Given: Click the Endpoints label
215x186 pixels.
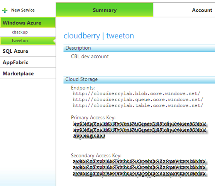Looking at the screenshot, I should (x=83, y=88).
